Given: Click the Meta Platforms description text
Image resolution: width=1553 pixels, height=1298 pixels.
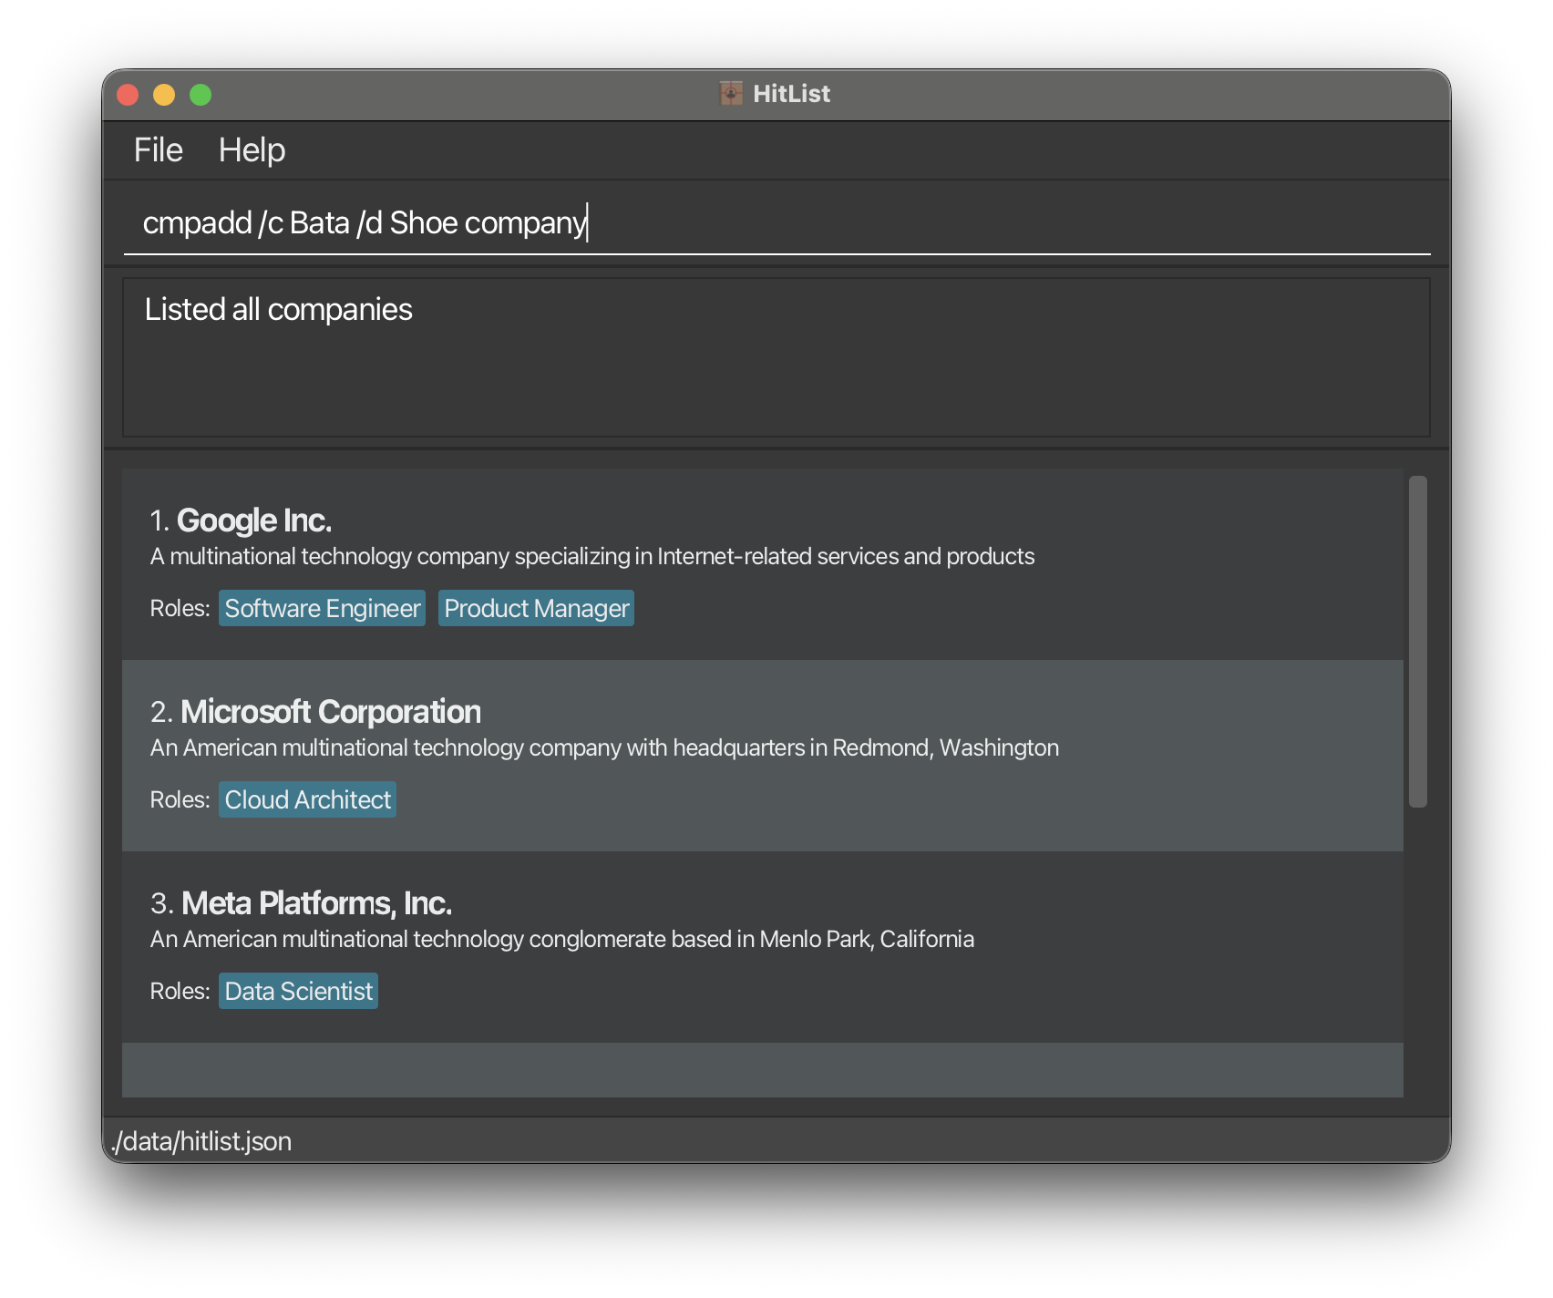Looking at the screenshot, I should click(x=562, y=940).
